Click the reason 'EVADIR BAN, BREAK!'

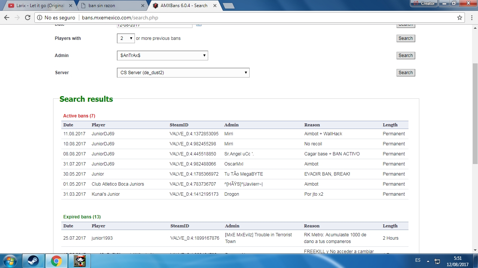point(327,174)
